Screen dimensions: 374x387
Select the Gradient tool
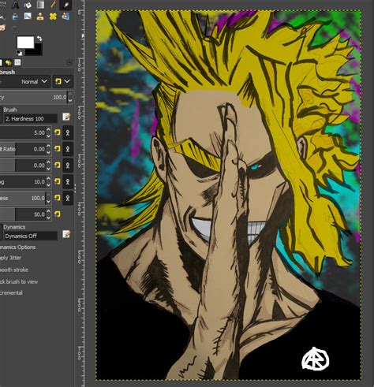coord(40,5)
